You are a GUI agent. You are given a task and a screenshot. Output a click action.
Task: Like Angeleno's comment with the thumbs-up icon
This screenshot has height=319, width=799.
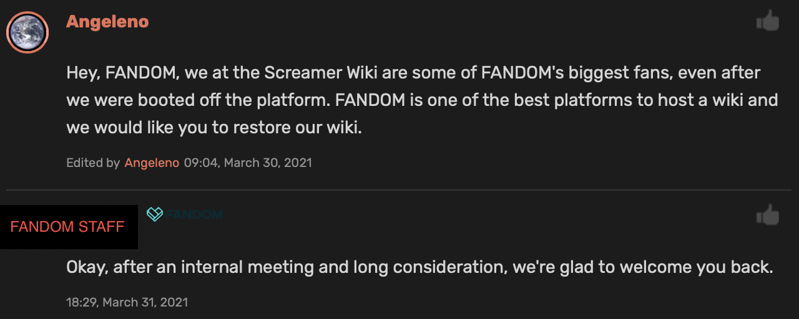click(x=768, y=22)
